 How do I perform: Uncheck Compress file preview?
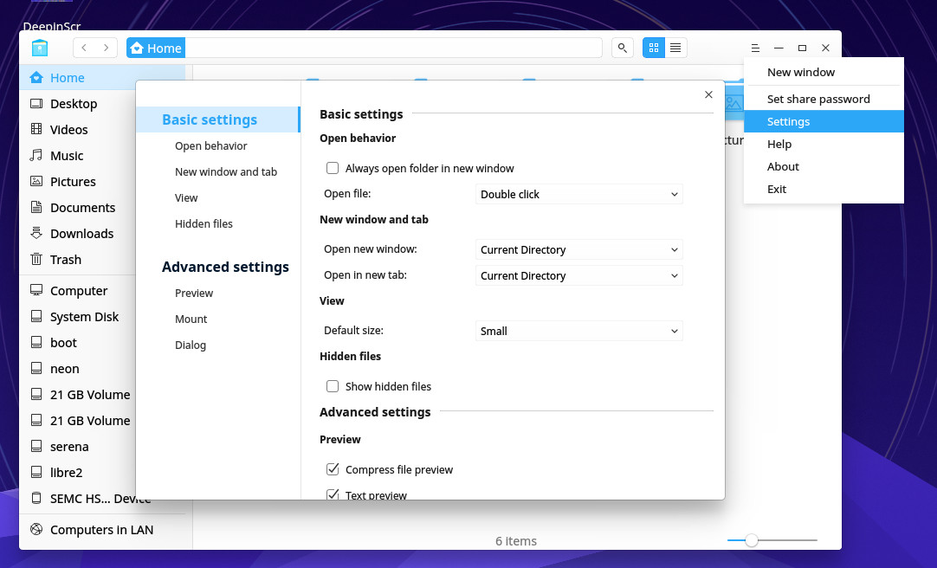tap(332, 468)
